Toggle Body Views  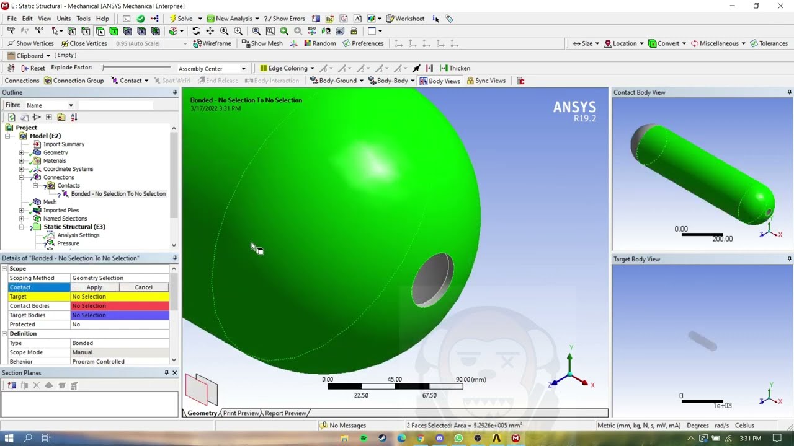pos(440,81)
